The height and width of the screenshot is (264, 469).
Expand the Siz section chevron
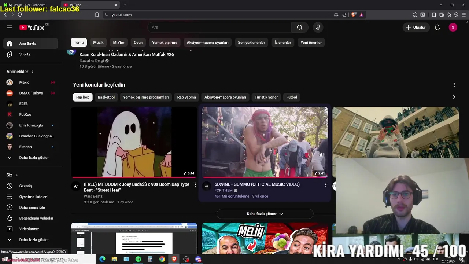(16, 175)
